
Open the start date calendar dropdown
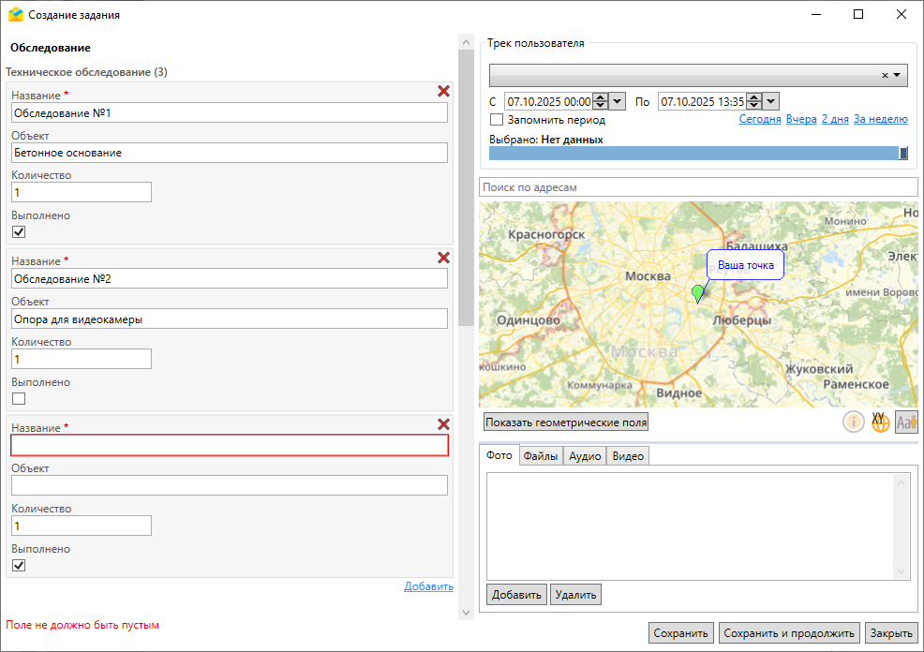click(618, 101)
